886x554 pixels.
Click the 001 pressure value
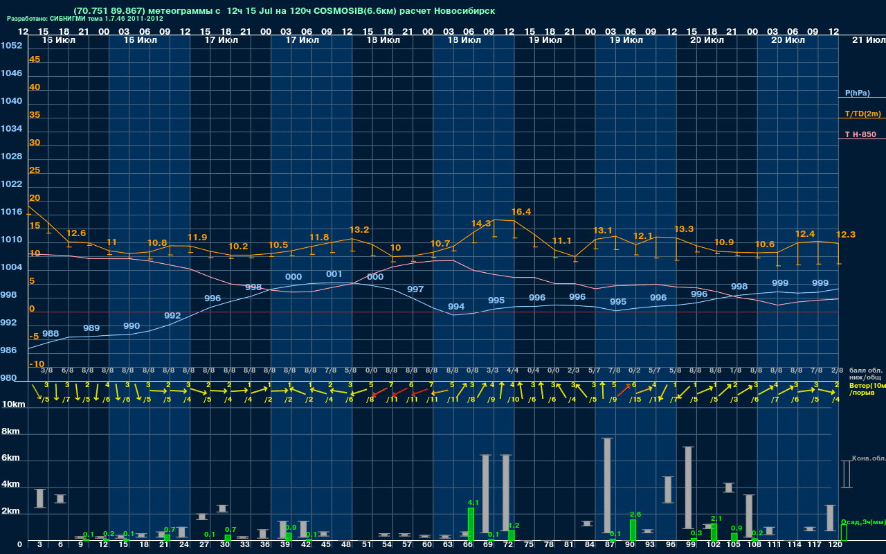(334, 275)
